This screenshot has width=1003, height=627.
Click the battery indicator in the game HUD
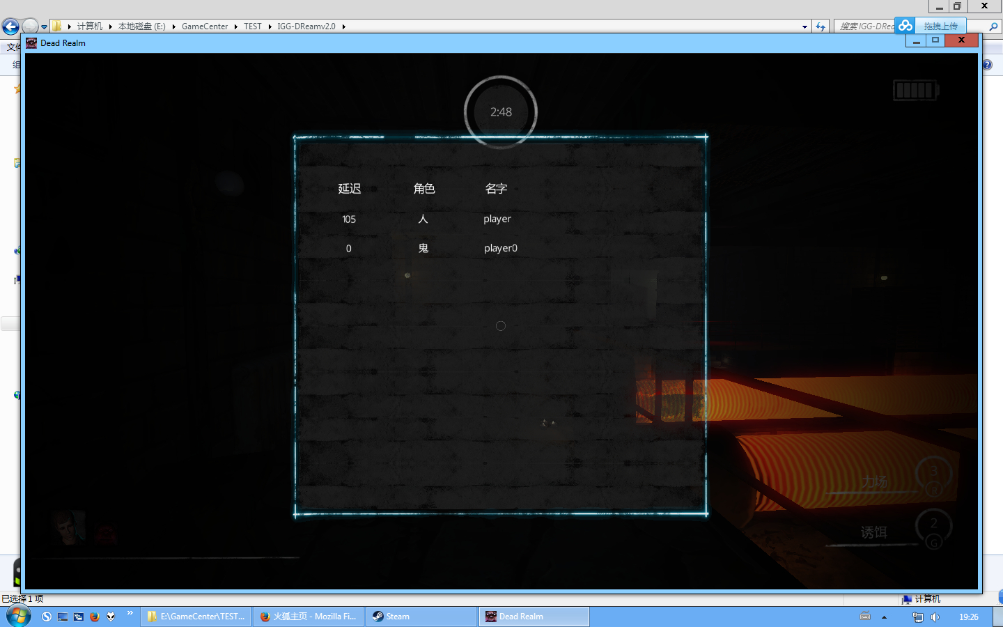[916, 90]
